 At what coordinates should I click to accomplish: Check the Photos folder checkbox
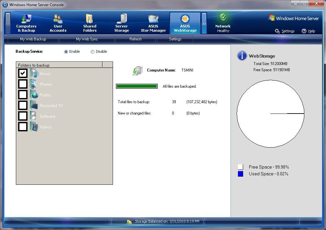(x=23, y=84)
